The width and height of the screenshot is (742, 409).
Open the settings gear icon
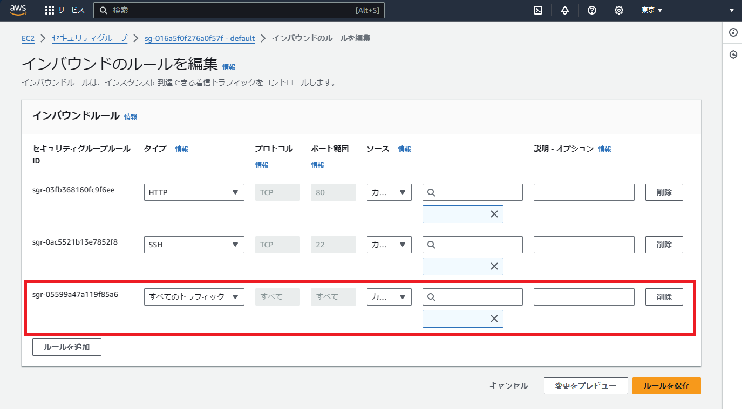(x=619, y=10)
